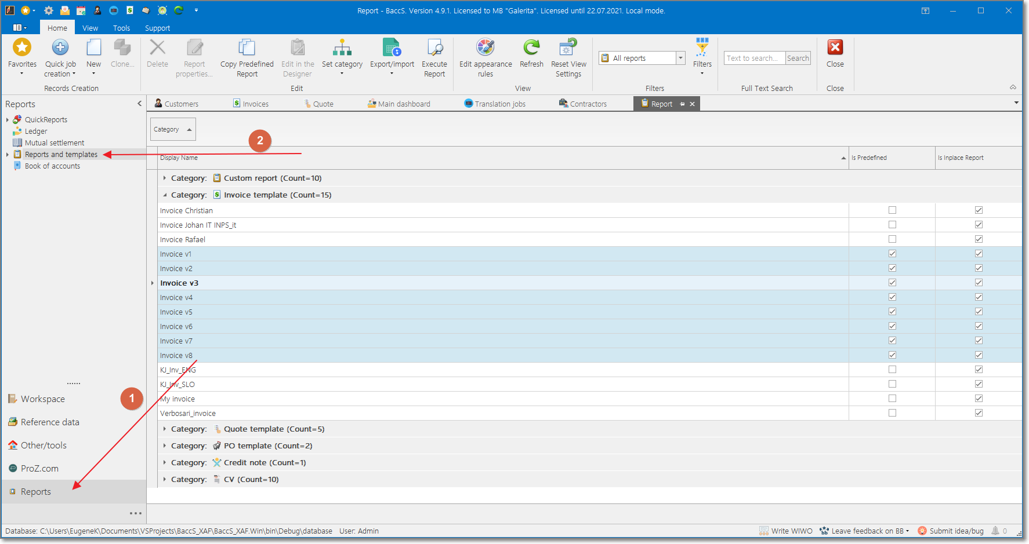Toggle Is Predefined for Invoice v1
1029x544 pixels.
click(x=892, y=254)
